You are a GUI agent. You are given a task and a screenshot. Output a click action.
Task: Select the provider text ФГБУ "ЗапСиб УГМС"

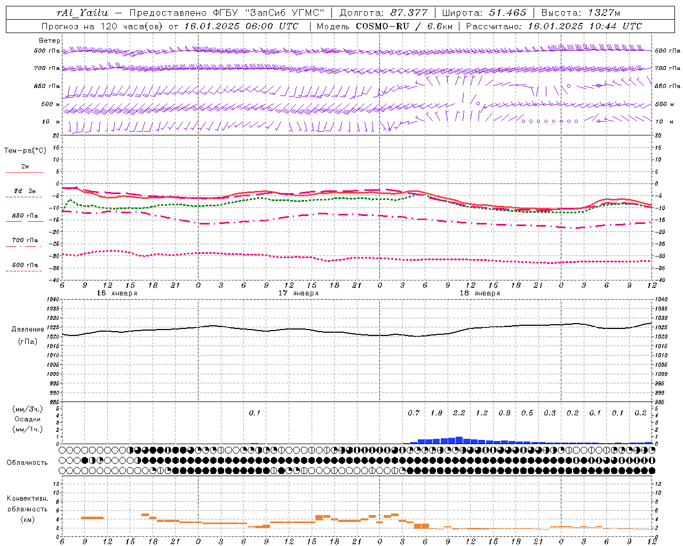click(x=270, y=13)
